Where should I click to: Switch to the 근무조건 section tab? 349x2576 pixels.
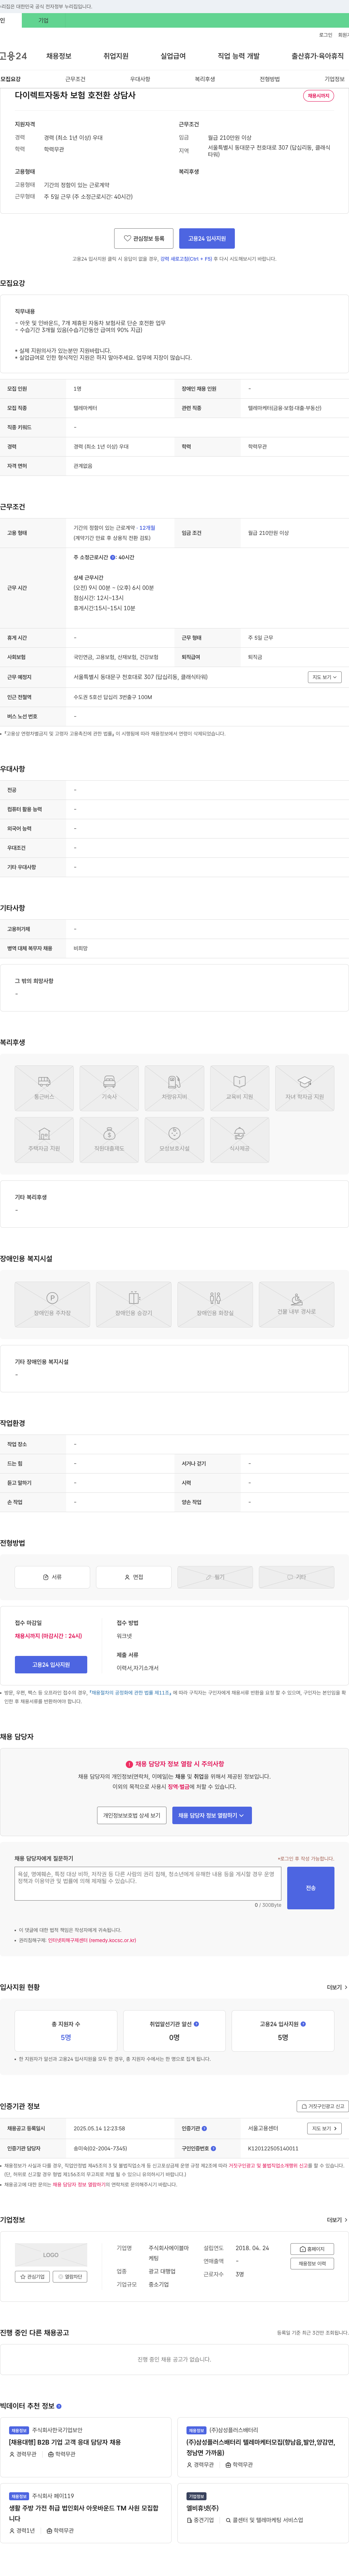click(75, 79)
